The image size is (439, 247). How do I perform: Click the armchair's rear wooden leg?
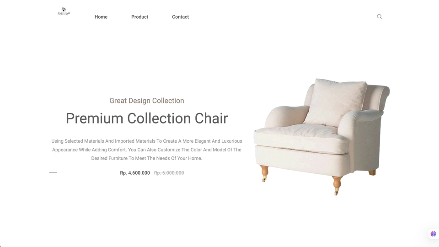tap(372, 172)
